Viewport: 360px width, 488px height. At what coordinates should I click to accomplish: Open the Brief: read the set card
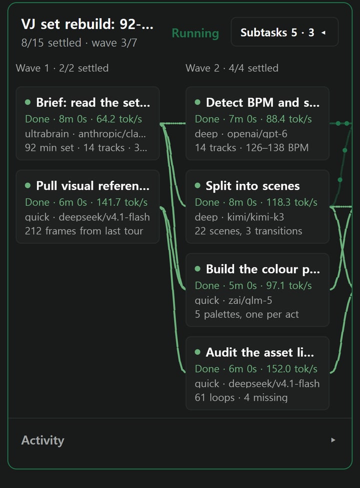click(x=87, y=124)
